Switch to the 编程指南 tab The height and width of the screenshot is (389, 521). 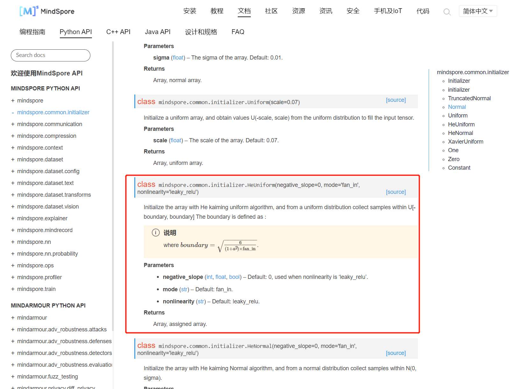coord(32,32)
